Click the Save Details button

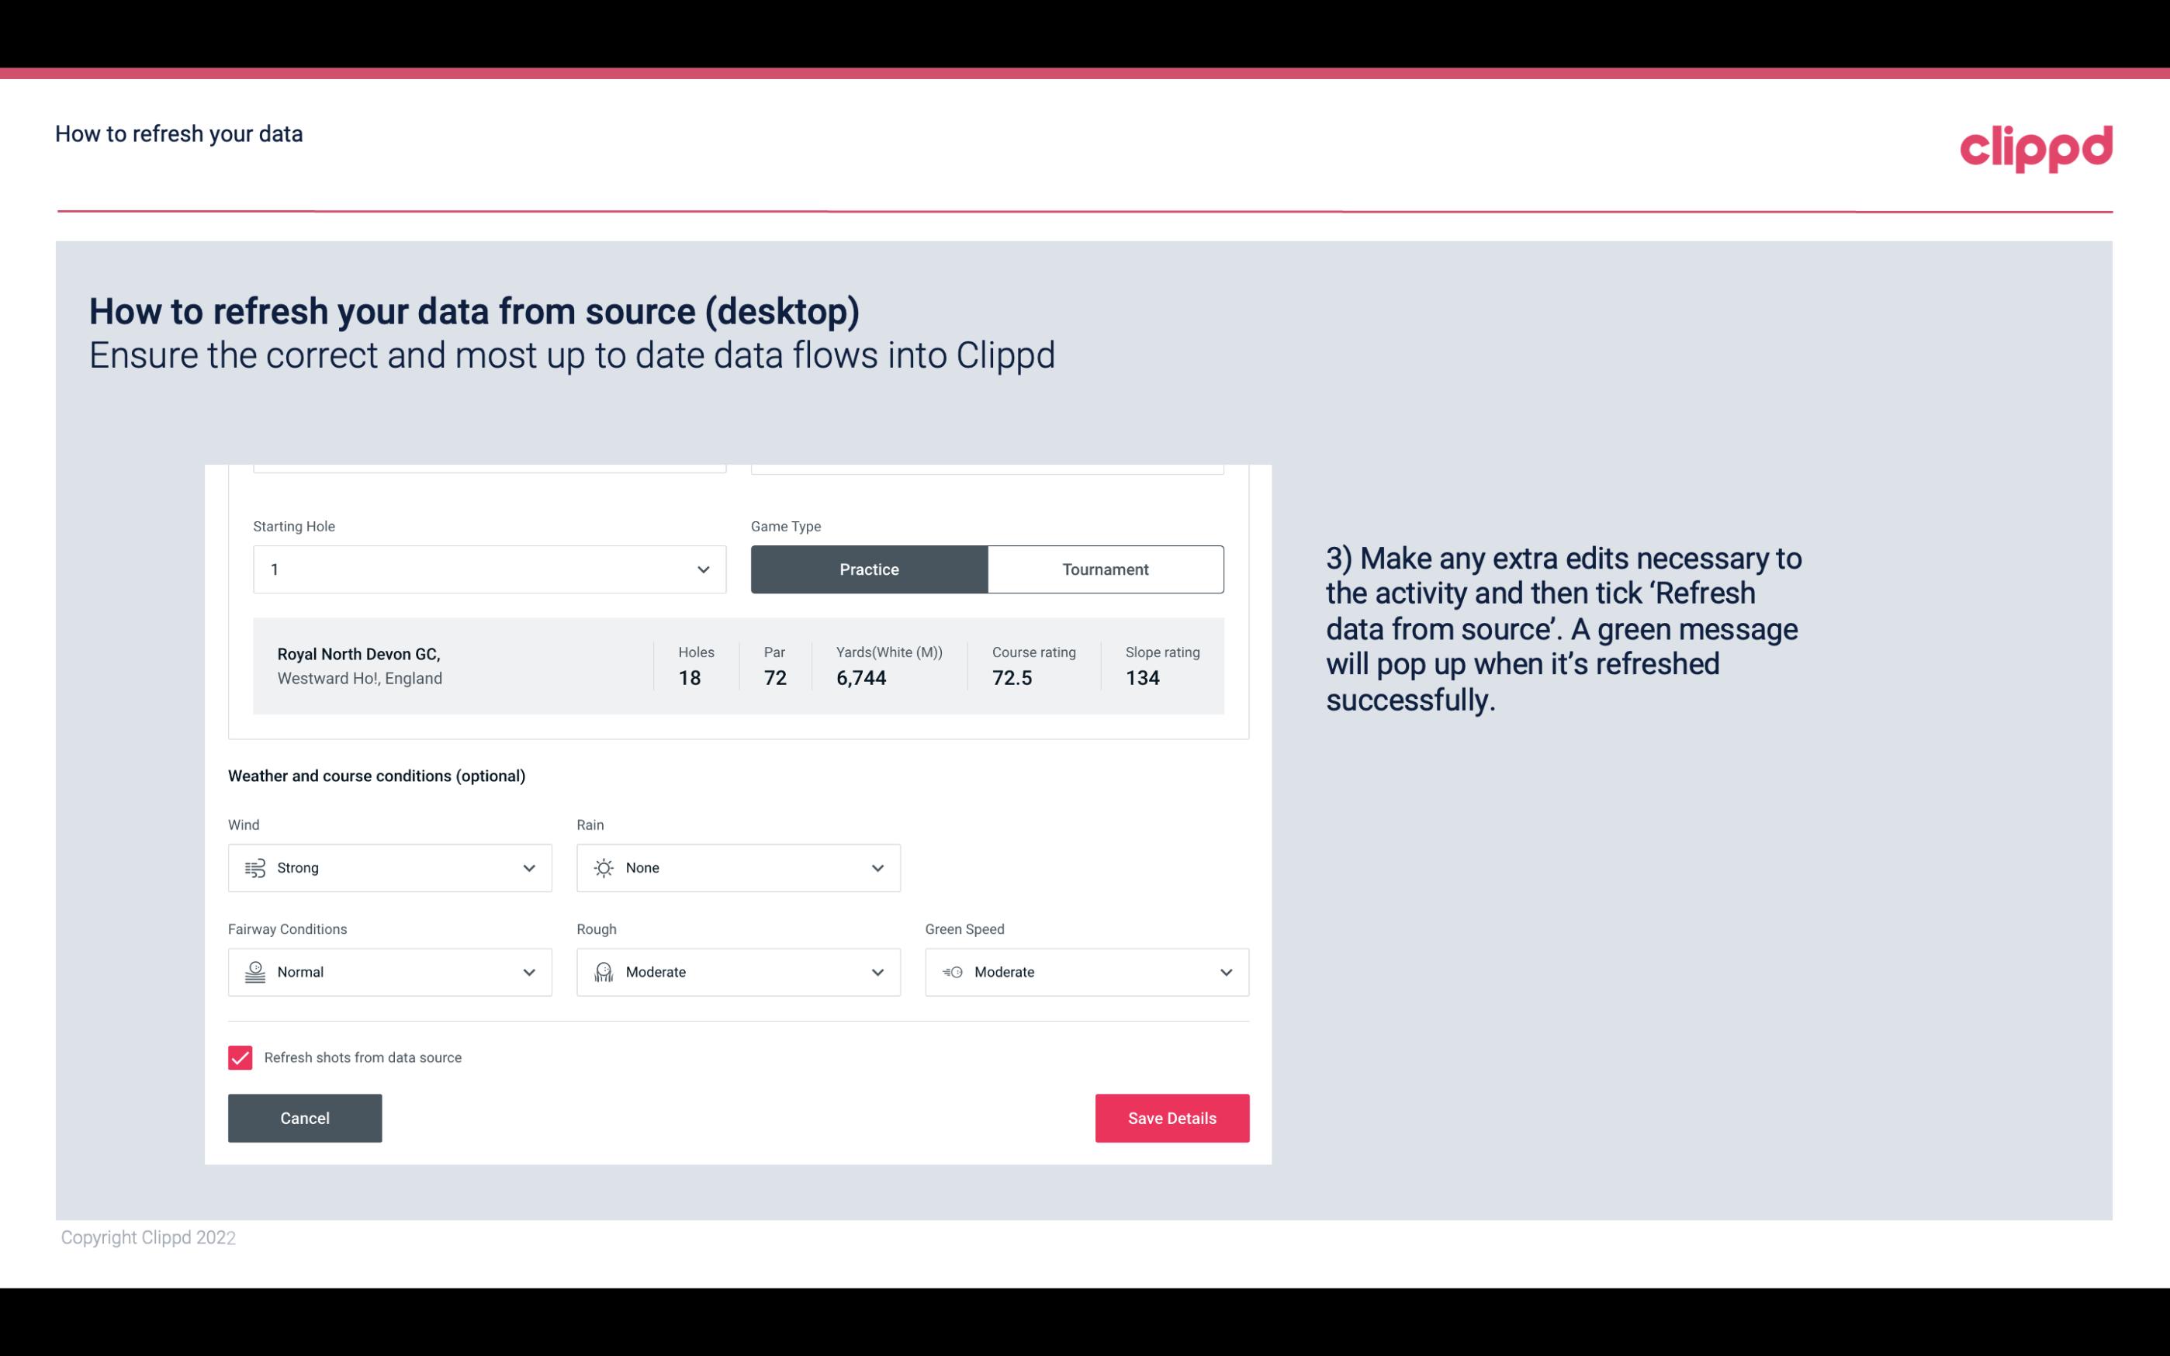(1172, 1117)
